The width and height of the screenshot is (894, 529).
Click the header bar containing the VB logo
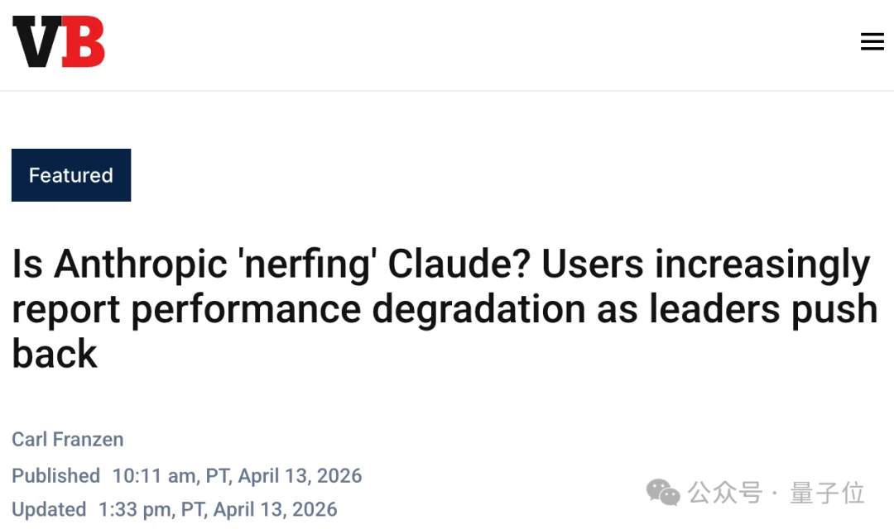tap(447, 41)
